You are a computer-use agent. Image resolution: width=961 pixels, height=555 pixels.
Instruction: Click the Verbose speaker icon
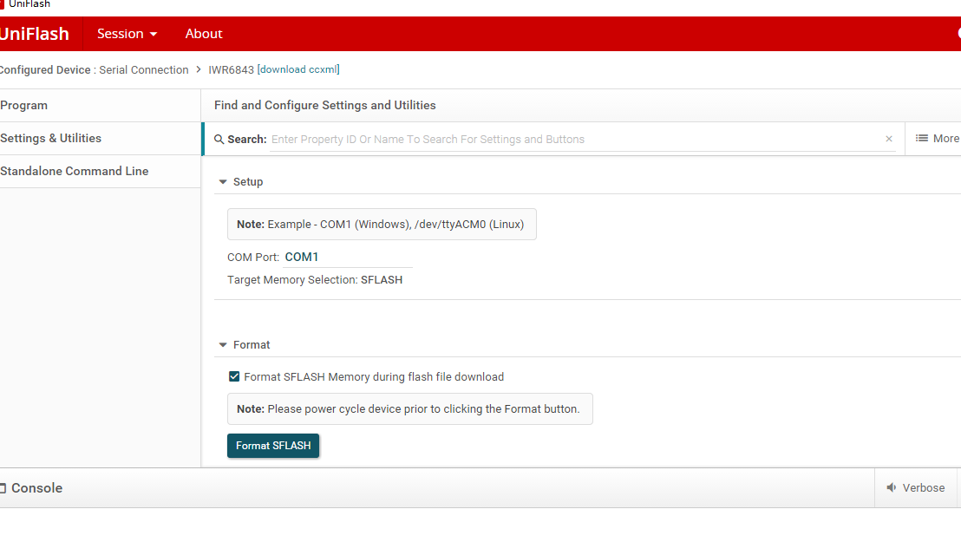892,487
